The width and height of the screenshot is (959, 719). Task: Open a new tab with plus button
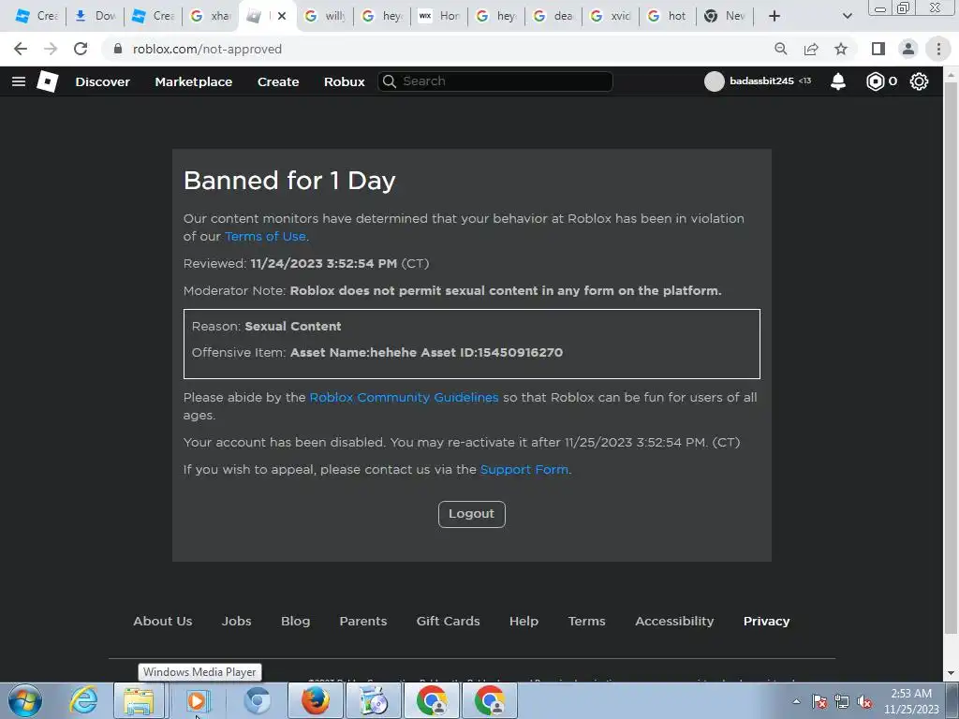(775, 16)
